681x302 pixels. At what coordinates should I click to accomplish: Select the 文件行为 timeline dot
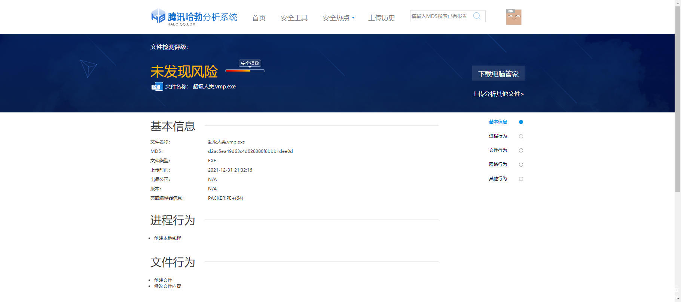tap(521, 151)
